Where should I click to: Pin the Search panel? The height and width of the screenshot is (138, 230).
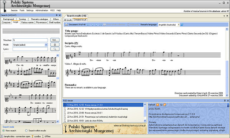[57, 15]
